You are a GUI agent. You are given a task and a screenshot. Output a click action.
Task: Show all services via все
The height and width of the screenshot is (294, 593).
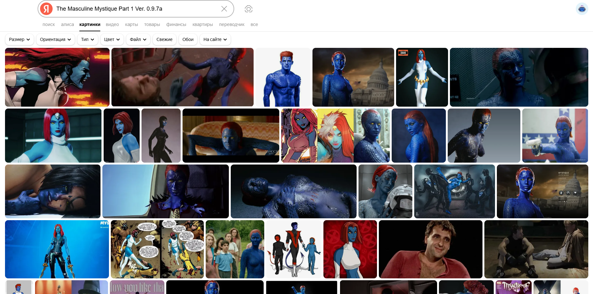254,24
